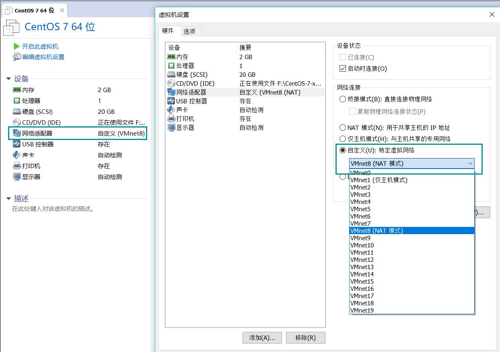500x352 pixels.
Task: Select the 处理器 processor icon in main window device list
Action: tap(16, 101)
